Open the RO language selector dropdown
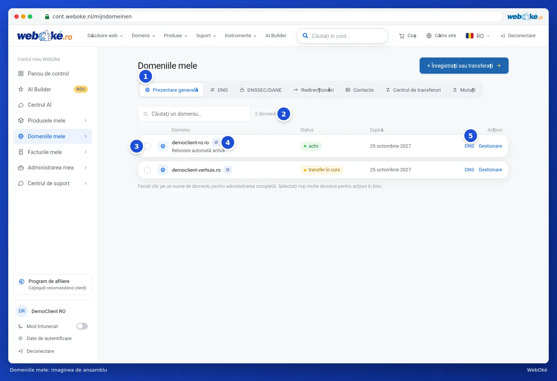The image size is (557, 381). (478, 36)
